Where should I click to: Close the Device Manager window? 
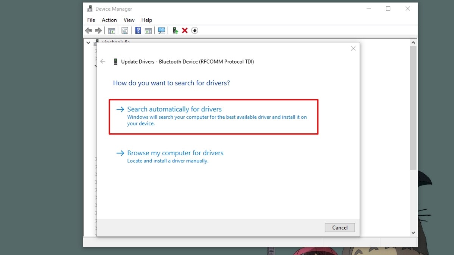tap(408, 9)
